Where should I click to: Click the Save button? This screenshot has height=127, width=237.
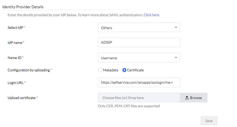[209, 121]
